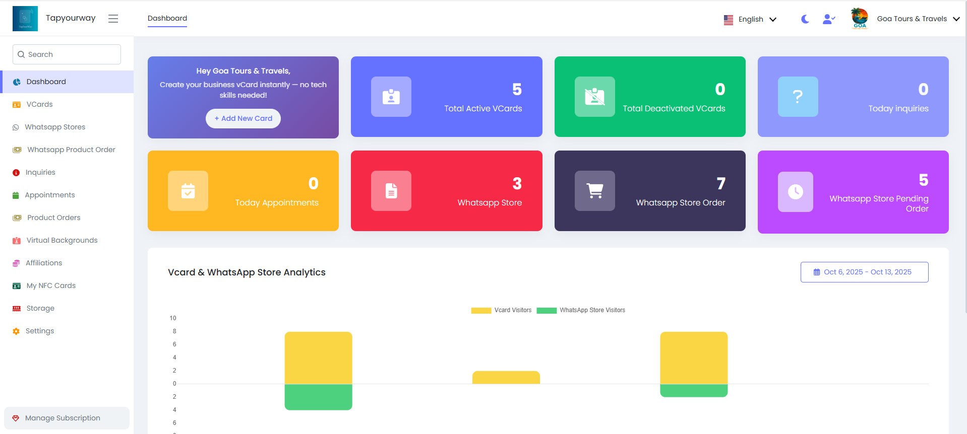Open Whatsapp Product Order sidebar item
Viewport: 967px width, 434px height.
point(67,150)
